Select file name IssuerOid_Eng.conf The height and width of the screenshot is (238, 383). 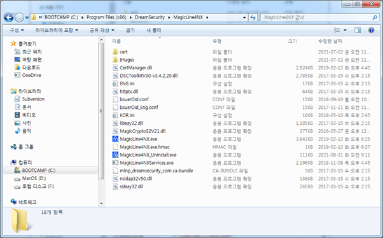tap(139, 108)
